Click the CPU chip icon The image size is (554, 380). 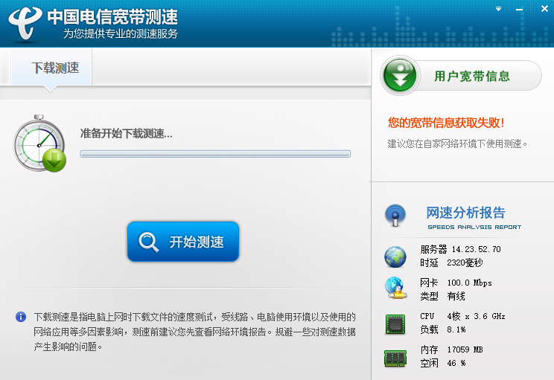(395, 324)
